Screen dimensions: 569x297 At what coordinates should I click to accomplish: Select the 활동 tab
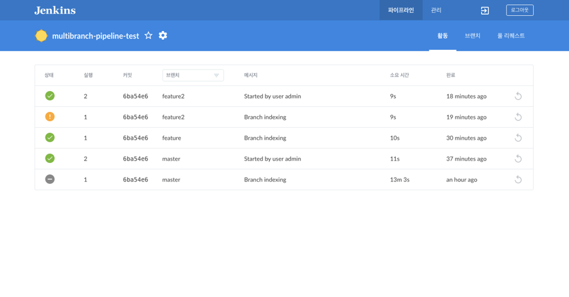point(443,36)
